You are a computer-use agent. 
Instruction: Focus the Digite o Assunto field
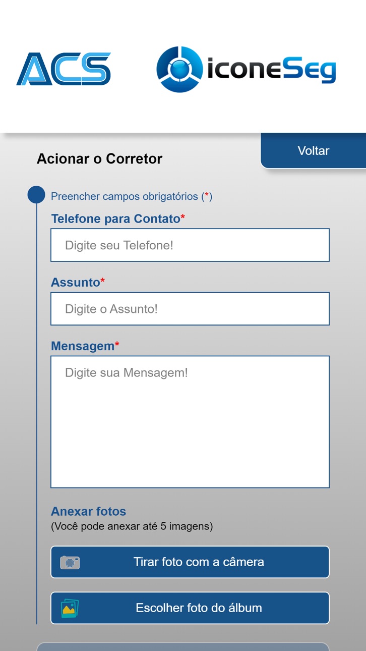click(x=190, y=309)
